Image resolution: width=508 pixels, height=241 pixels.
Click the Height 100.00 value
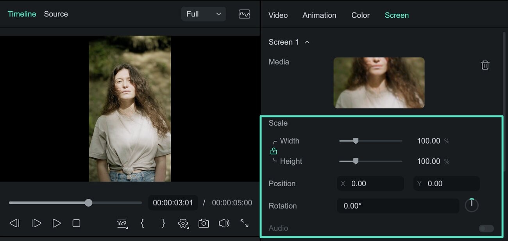[x=429, y=161]
